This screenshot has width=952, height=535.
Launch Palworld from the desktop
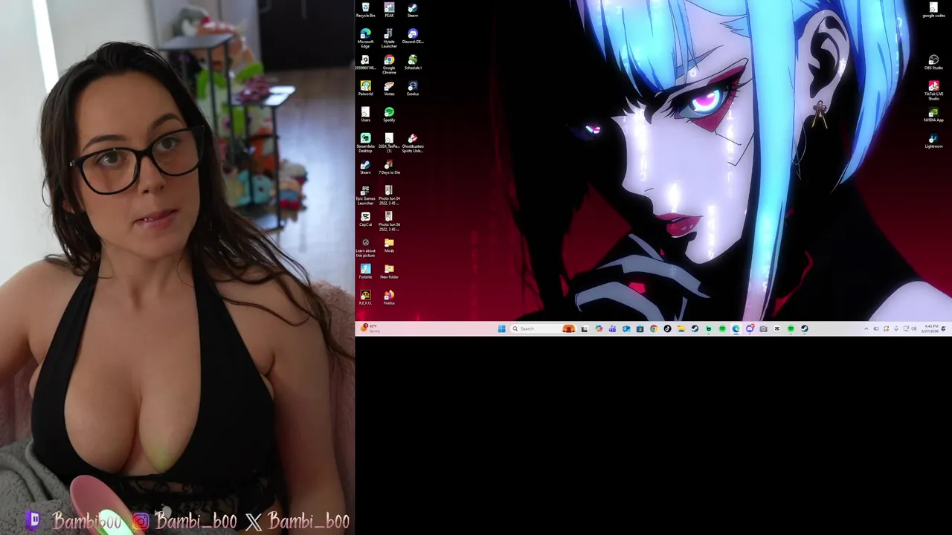click(x=365, y=88)
